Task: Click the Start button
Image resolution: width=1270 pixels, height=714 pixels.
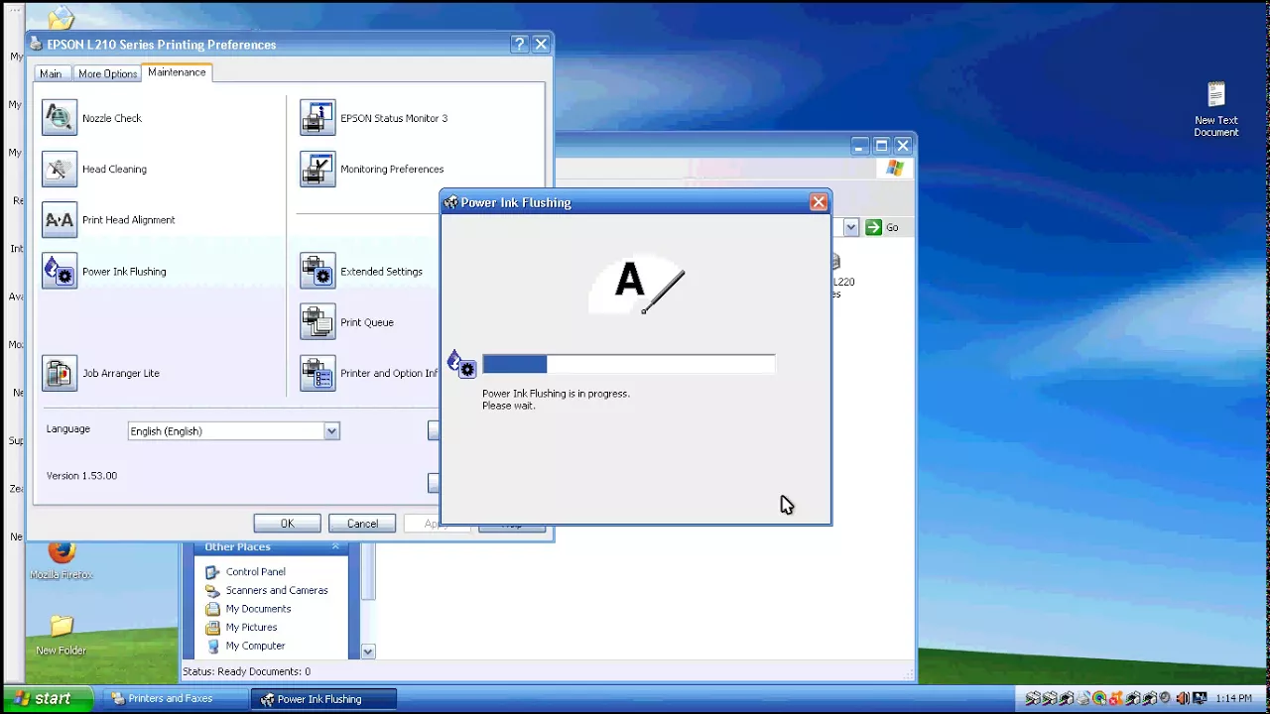Action: tap(47, 699)
